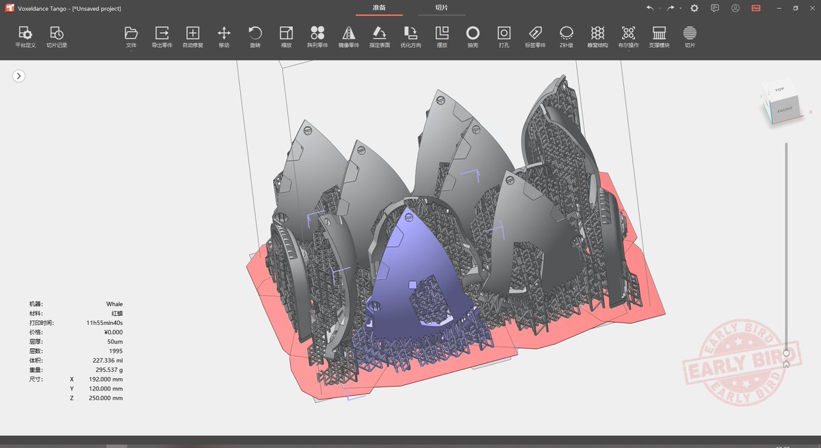Open the 支撑模块 (Support Module)
This screenshot has width=821, height=448.
tap(659, 38)
